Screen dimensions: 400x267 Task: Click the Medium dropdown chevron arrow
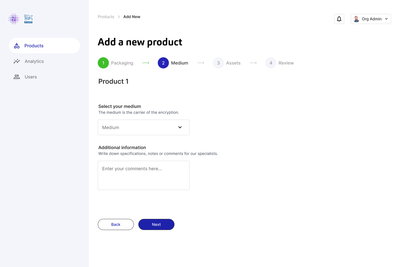coord(180,127)
